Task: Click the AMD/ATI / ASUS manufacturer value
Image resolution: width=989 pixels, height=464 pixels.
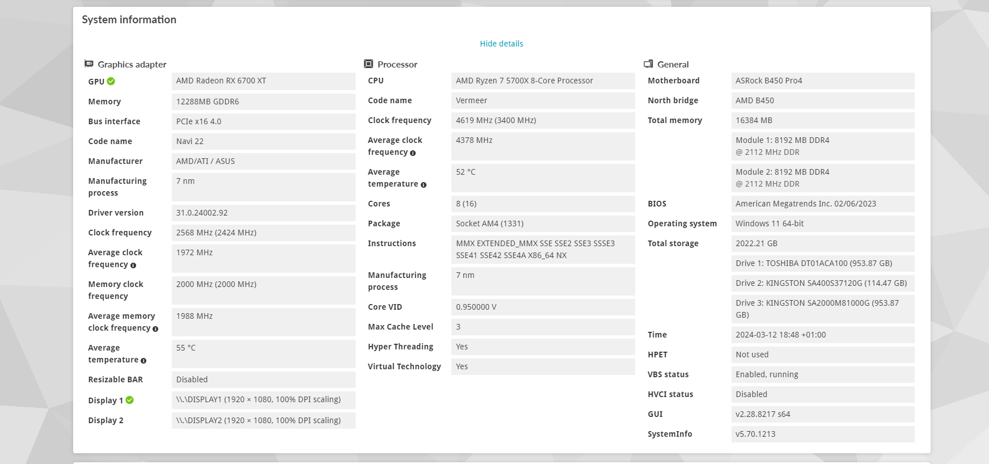Action: [x=264, y=161]
